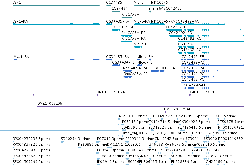244x166 pixels.
Task: Click the DME1-010M04 clone label
Action: pos(177,109)
